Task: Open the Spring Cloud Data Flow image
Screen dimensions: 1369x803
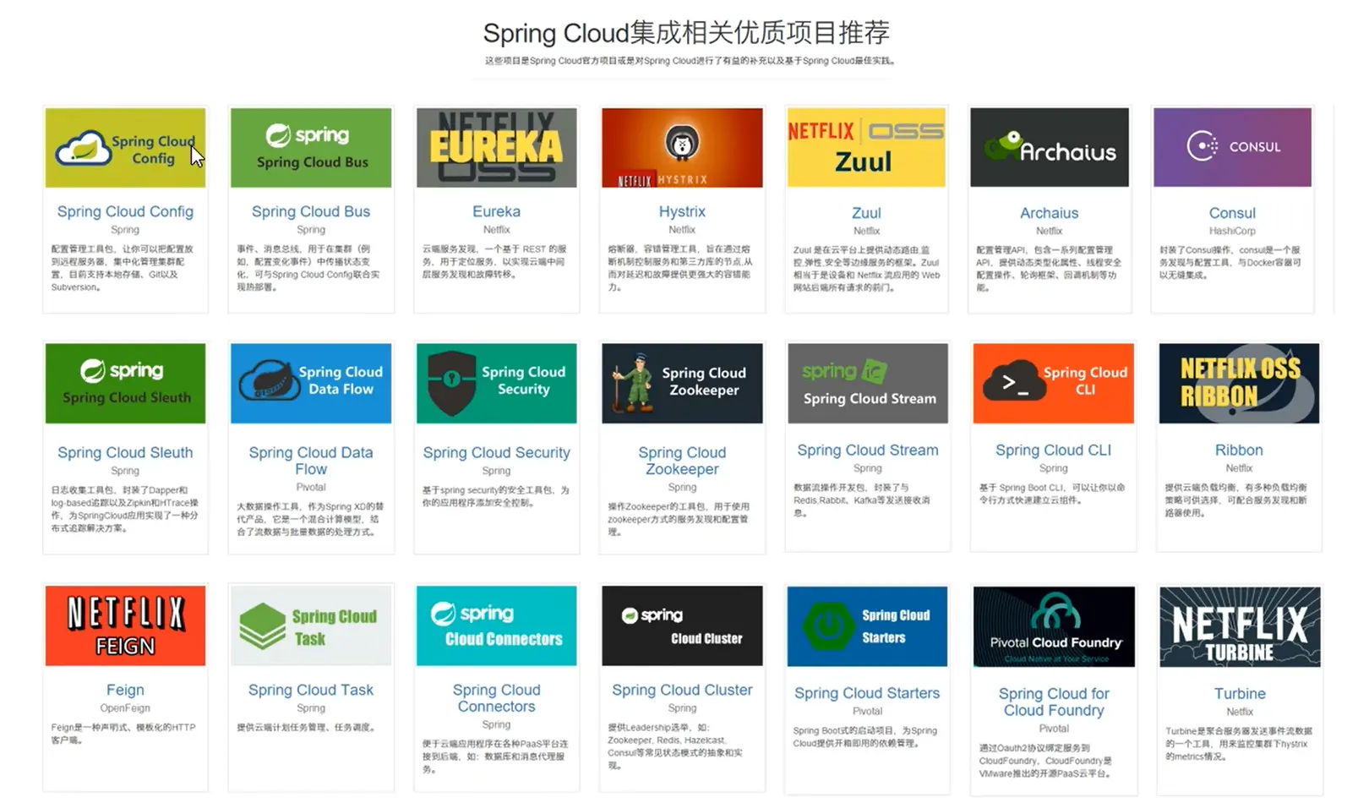Action: pos(311,383)
